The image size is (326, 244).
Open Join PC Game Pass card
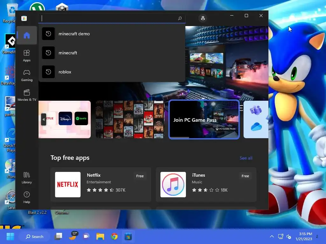(x=204, y=119)
